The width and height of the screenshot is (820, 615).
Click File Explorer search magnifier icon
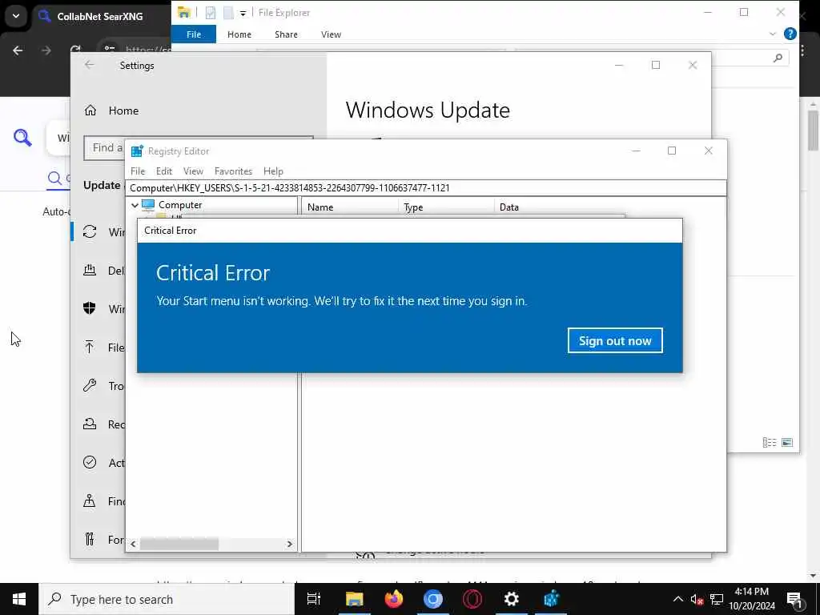click(778, 58)
